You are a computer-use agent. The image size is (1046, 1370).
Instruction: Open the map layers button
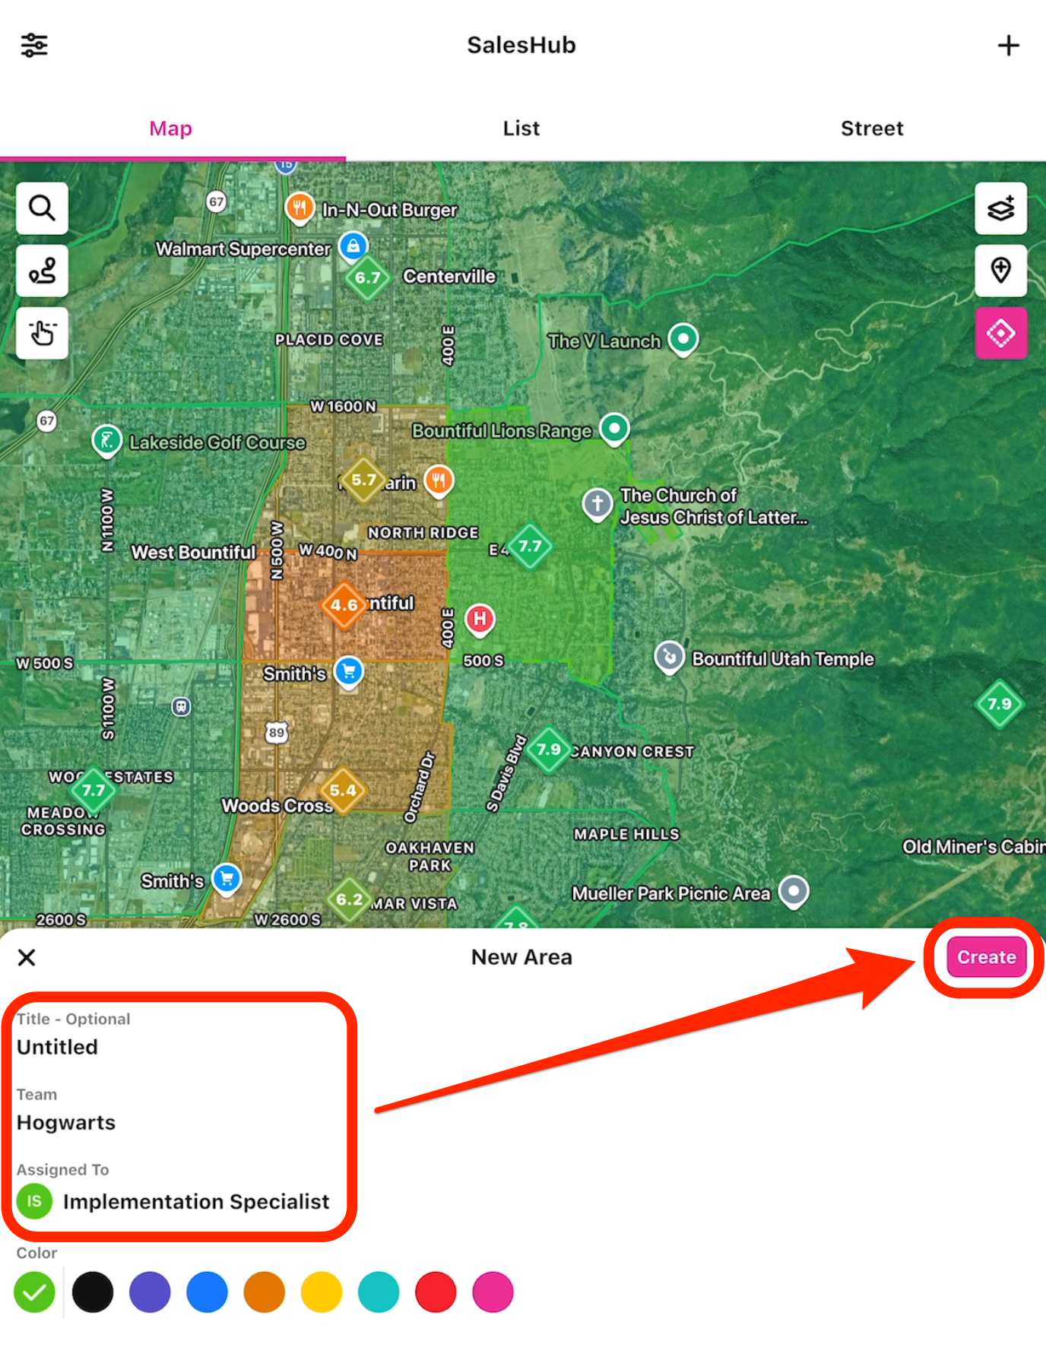[1000, 208]
